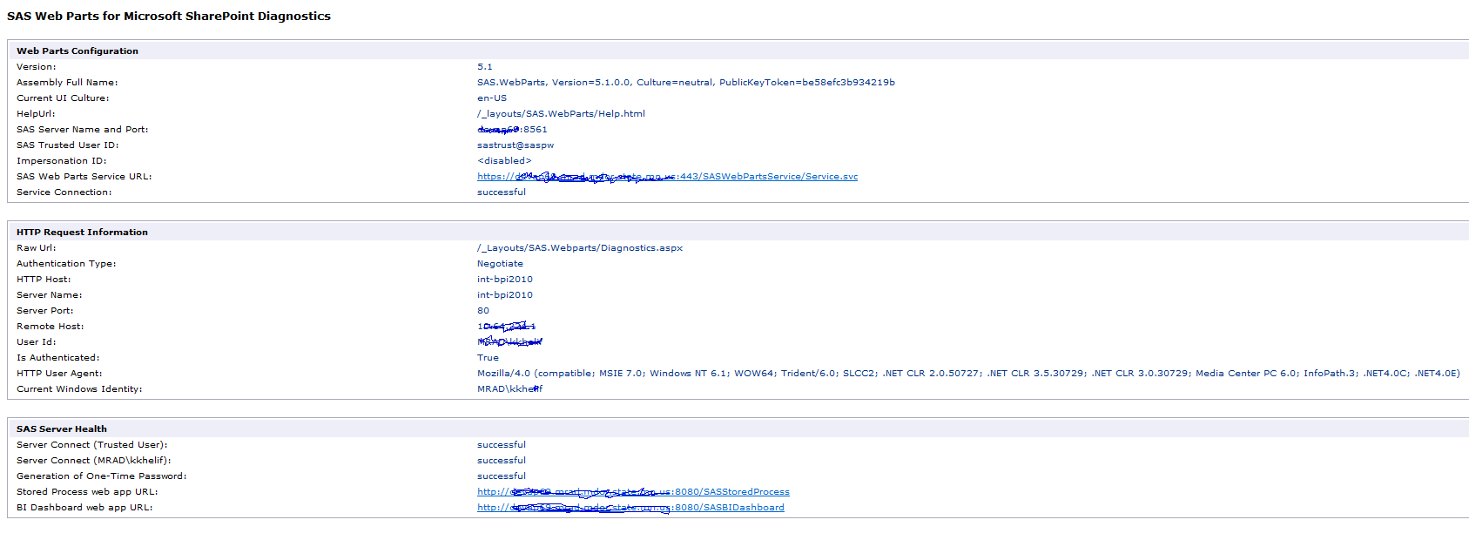Click the Server Connect (Trusted User) 'successful' value
Viewport: 1469px width, 540px height.
tap(502, 445)
